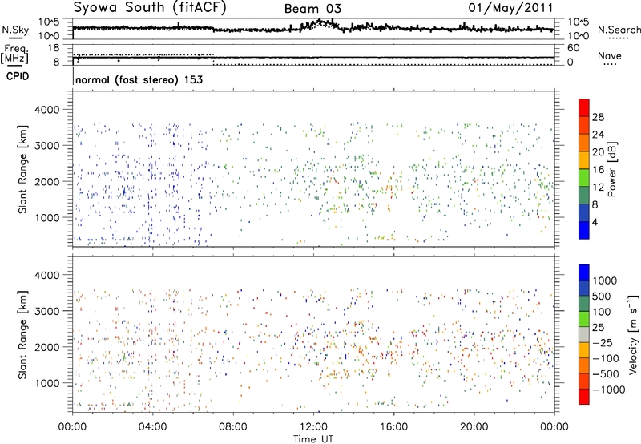641x444 pixels.
Task: Click the blue bottom swatch of Power colorbar
Action: point(584,230)
